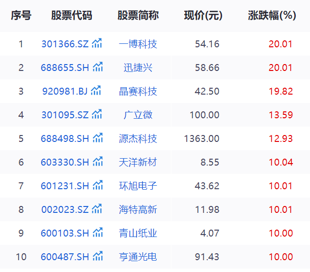Open stock name 晶赛科技

tap(138, 91)
